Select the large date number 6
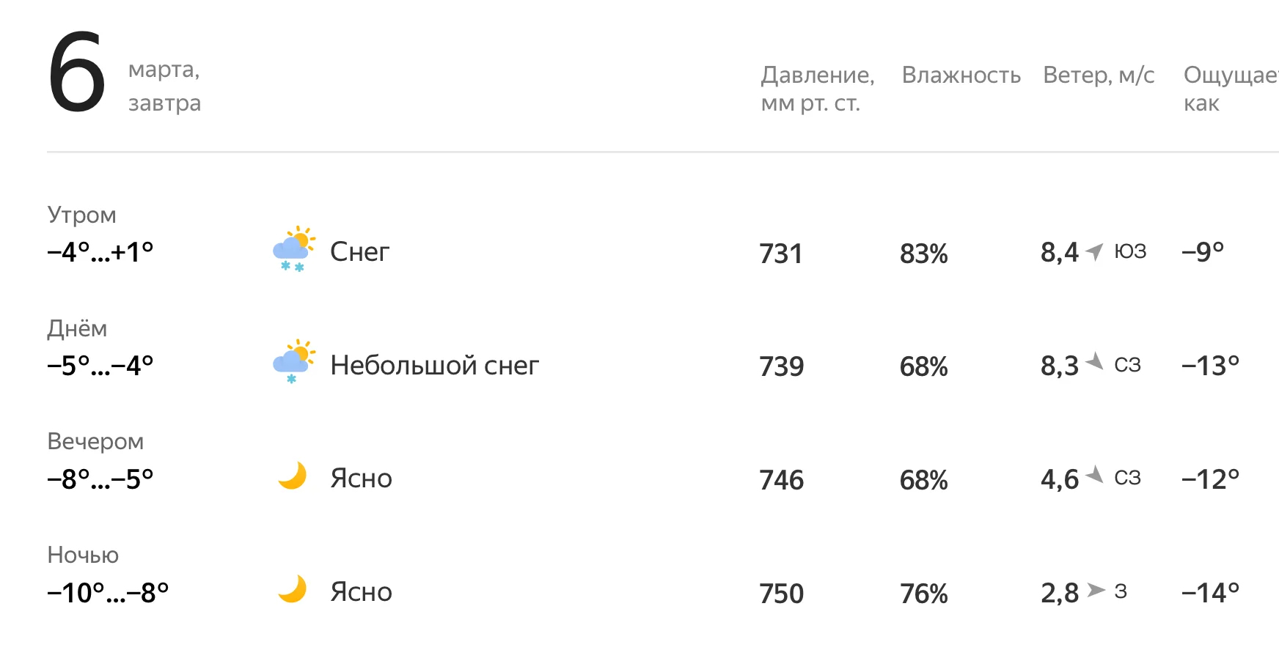Image resolution: width=1279 pixels, height=672 pixels. tap(77, 73)
